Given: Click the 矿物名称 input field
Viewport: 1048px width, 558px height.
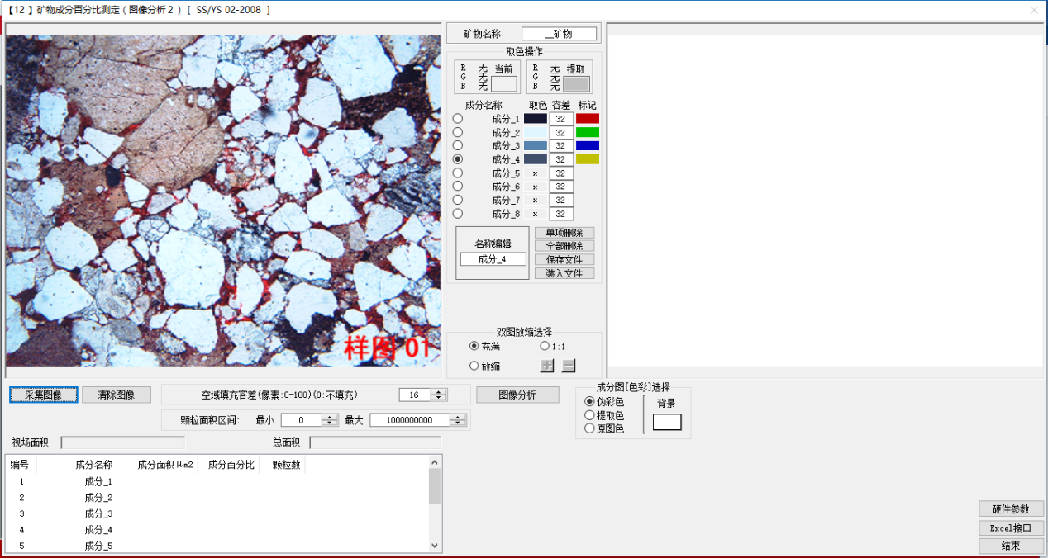Looking at the screenshot, I should (x=558, y=34).
